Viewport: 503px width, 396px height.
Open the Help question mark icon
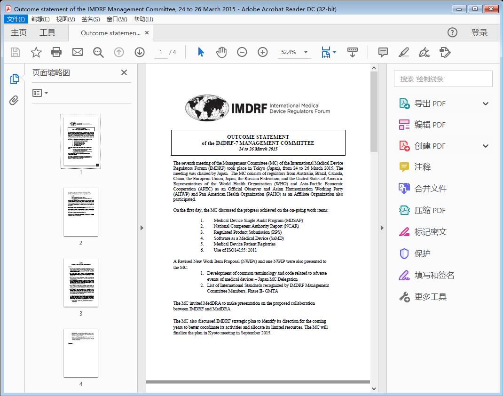tap(452, 32)
